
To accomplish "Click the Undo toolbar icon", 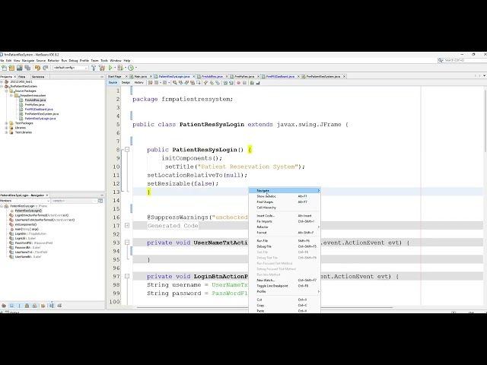I will click(37, 68).
